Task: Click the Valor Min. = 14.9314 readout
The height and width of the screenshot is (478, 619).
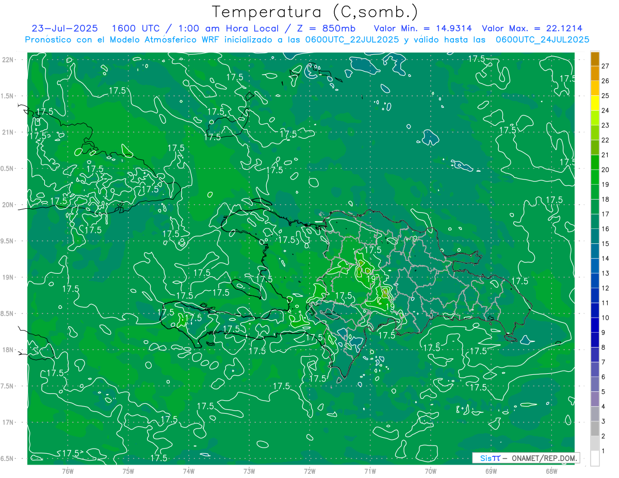Action: tap(423, 29)
